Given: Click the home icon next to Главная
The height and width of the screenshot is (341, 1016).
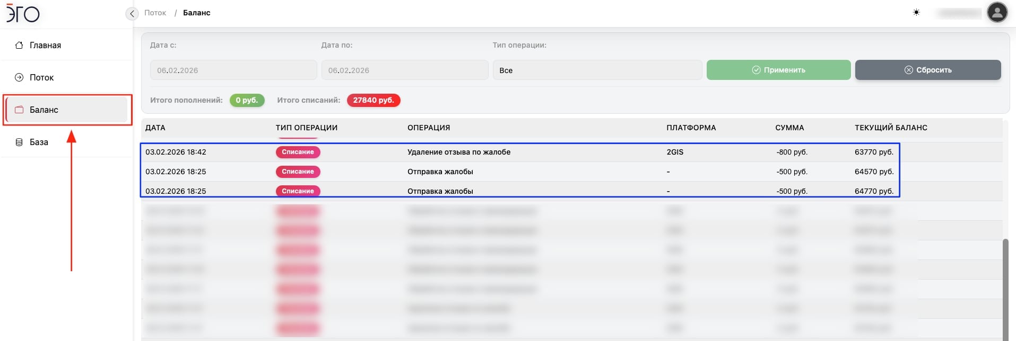Looking at the screenshot, I should (x=19, y=46).
